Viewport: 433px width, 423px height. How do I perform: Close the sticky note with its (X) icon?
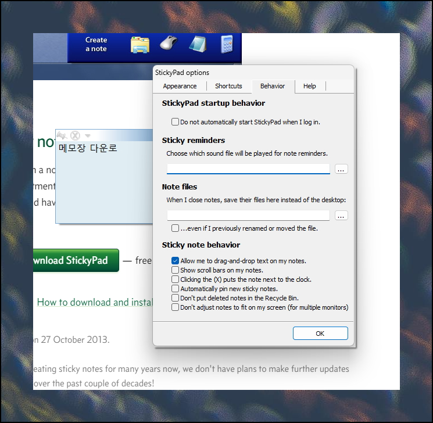pos(75,135)
